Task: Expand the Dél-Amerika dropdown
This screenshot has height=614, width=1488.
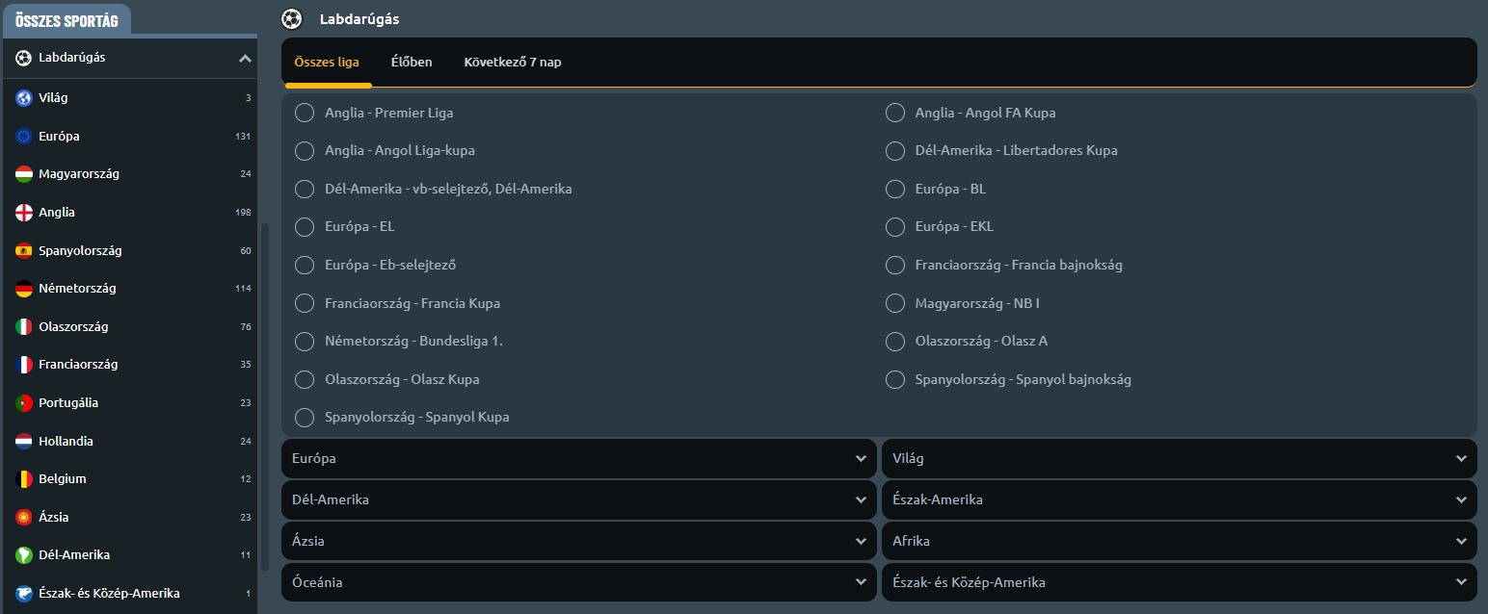Action: (578, 500)
